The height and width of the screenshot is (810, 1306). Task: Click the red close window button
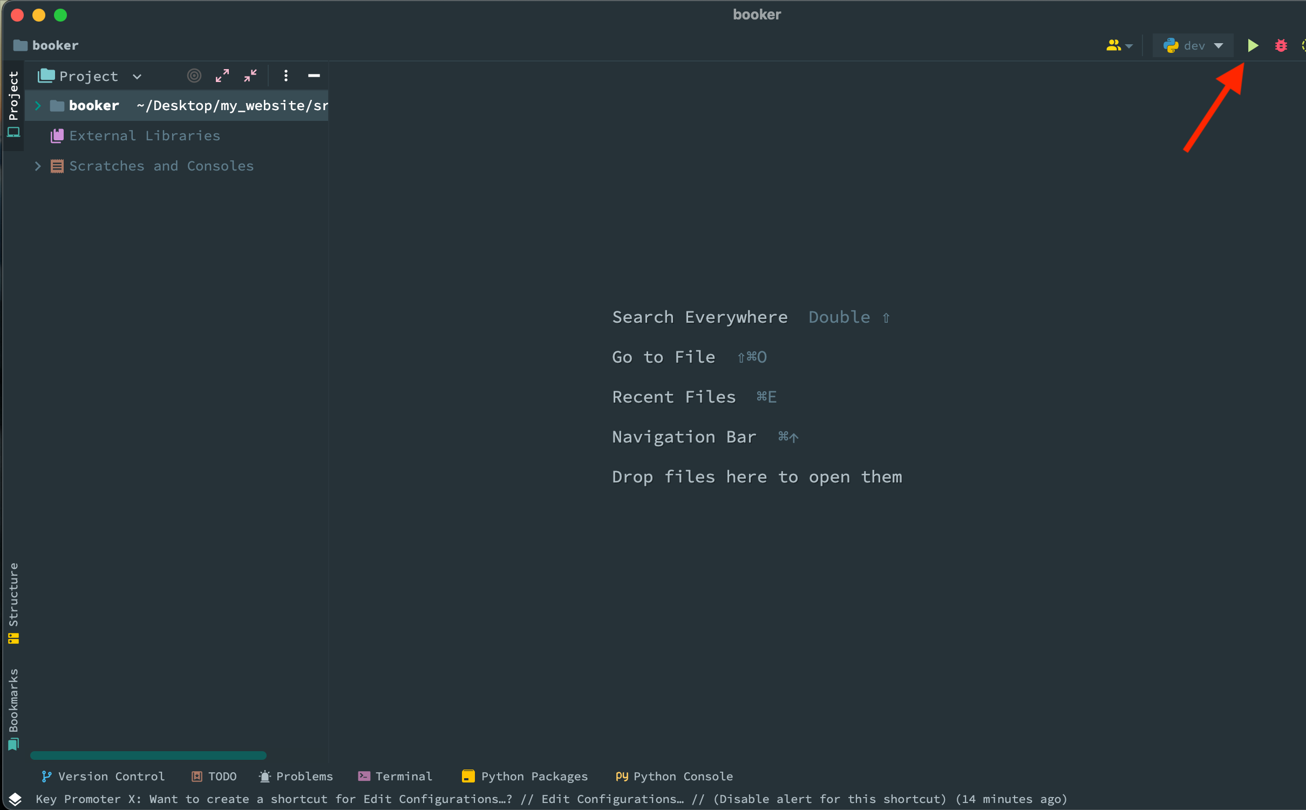tap(17, 15)
